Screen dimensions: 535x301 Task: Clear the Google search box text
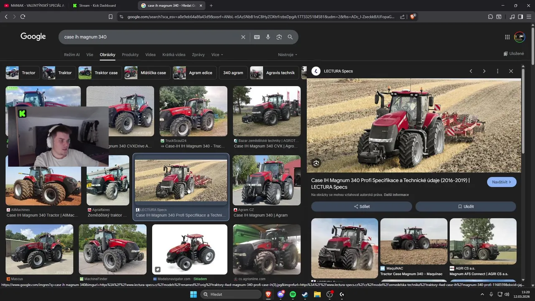(x=243, y=37)
